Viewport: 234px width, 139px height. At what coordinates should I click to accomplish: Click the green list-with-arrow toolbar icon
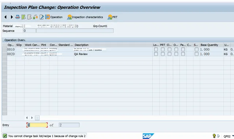[23, 17]
